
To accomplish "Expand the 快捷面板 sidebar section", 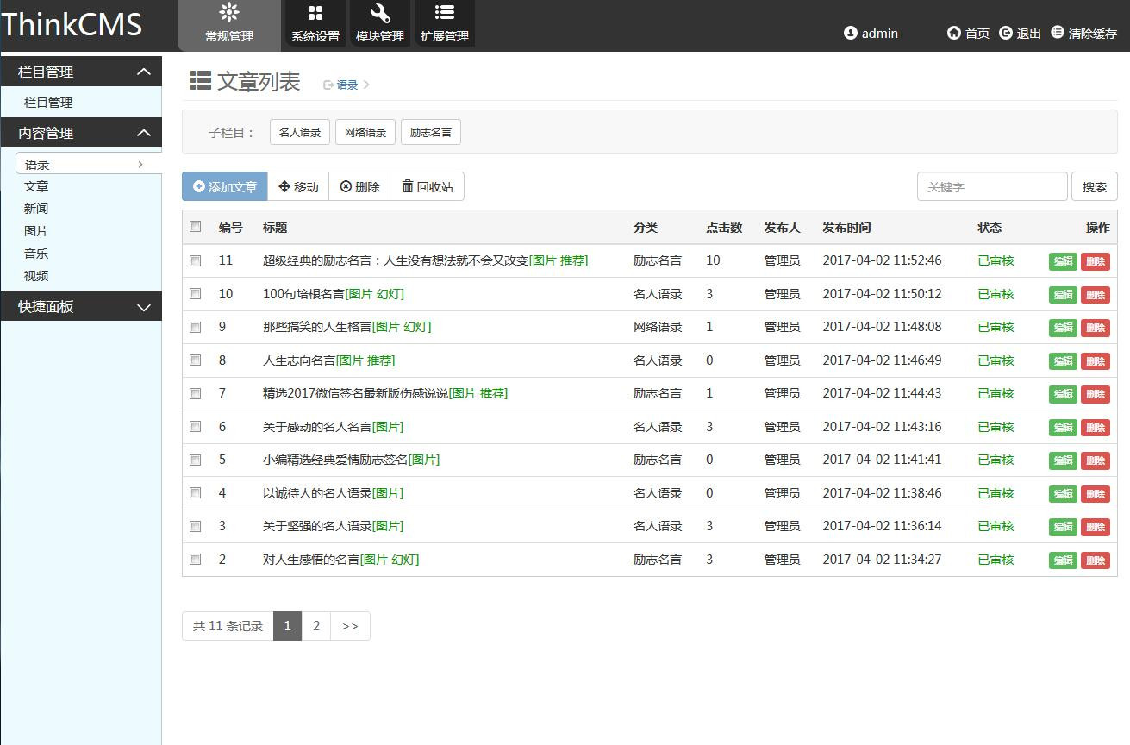I will coord(144,307).
